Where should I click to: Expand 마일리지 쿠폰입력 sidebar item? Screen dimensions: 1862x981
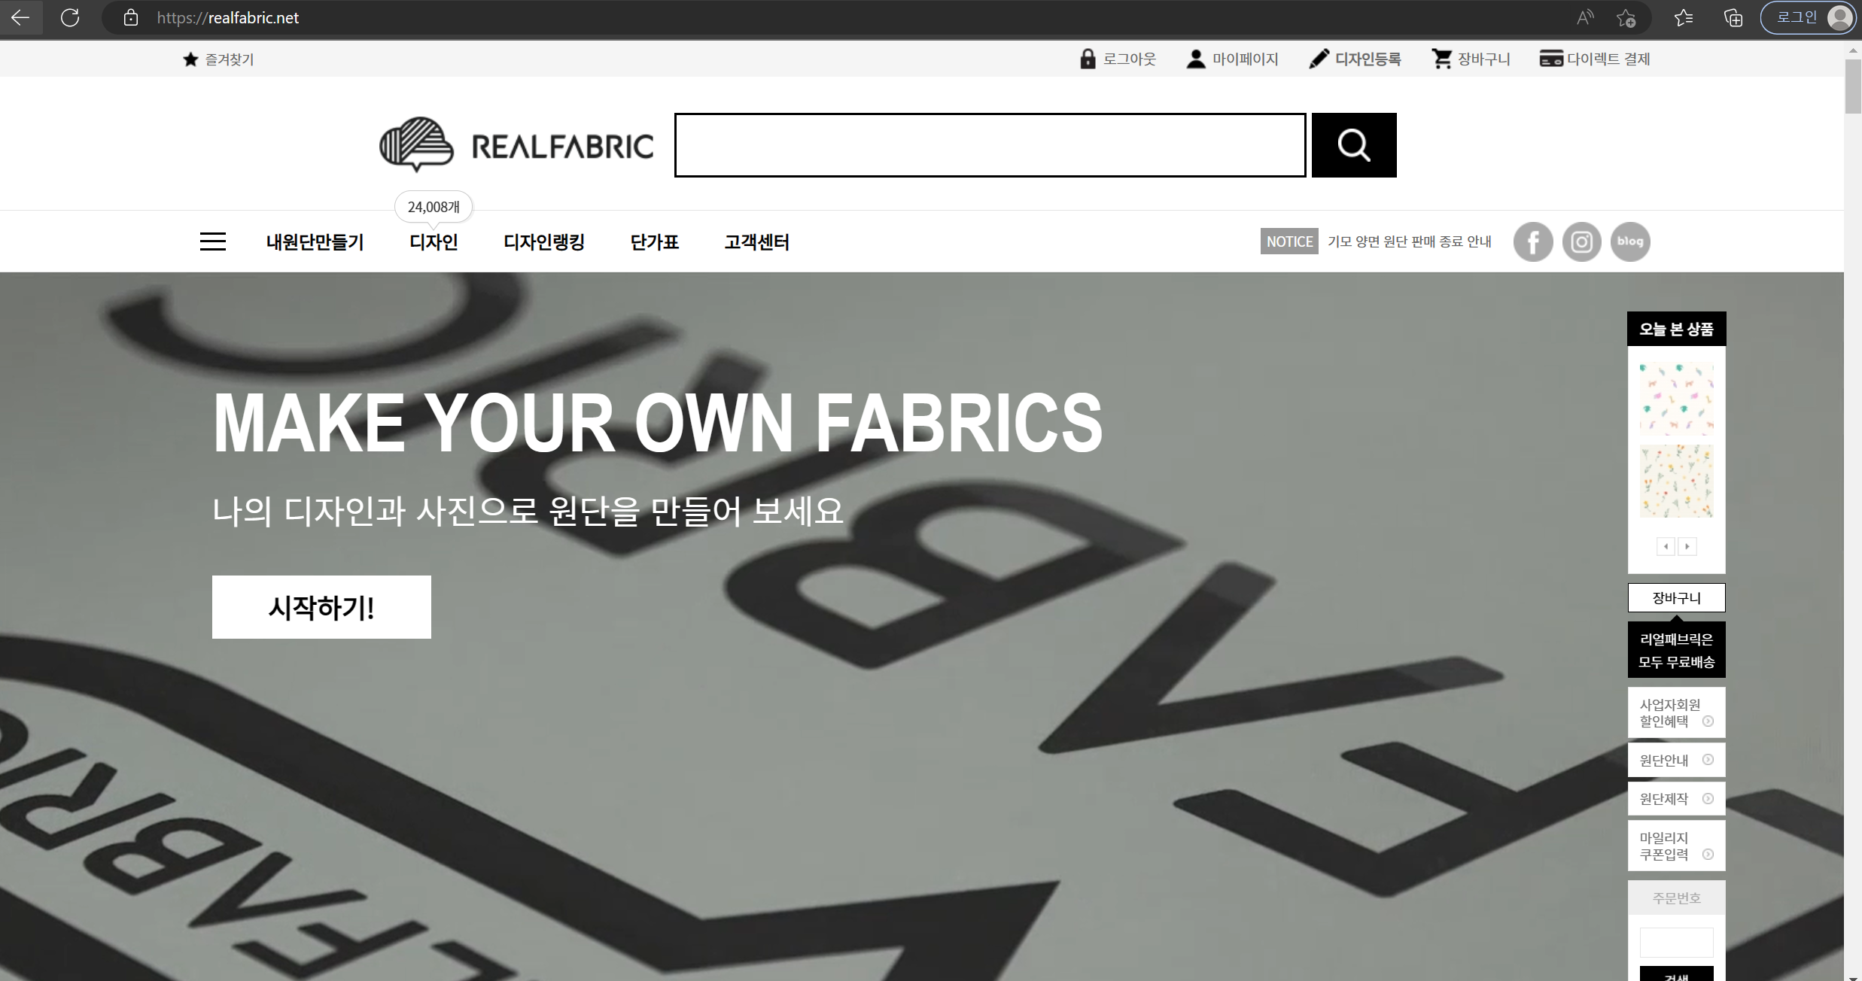1676,846
